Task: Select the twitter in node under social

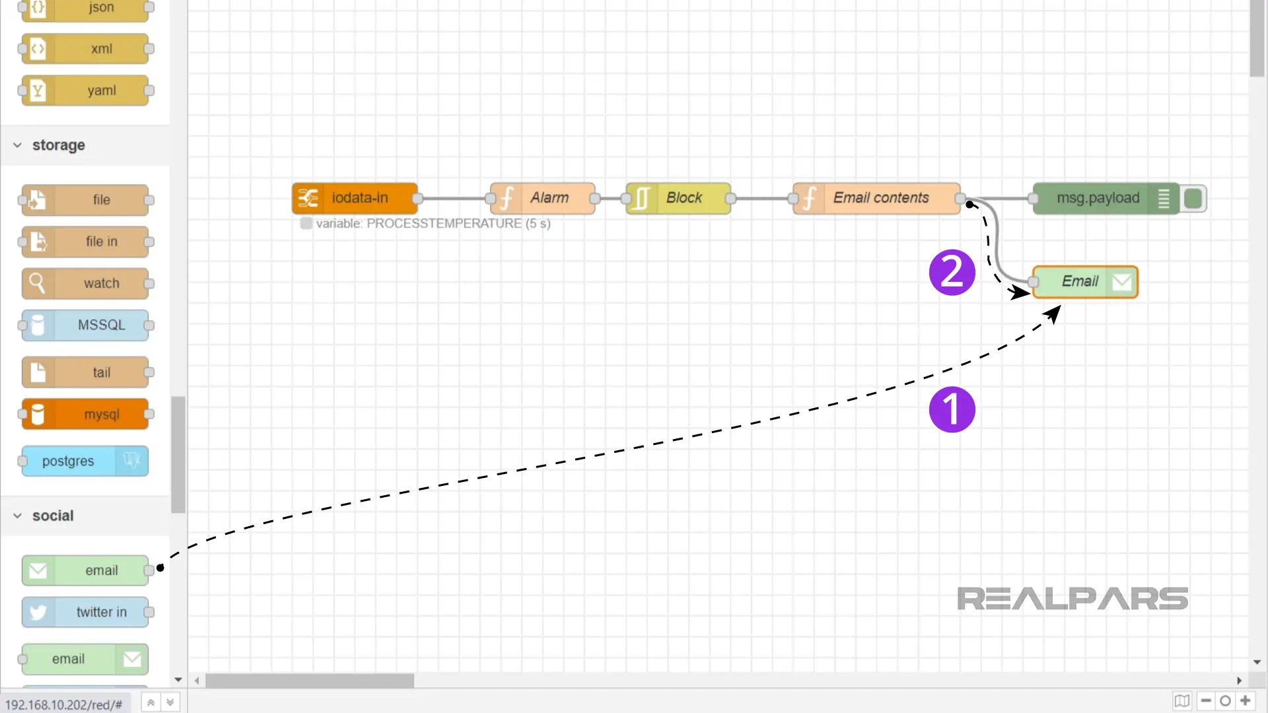Action: [87, 612]
